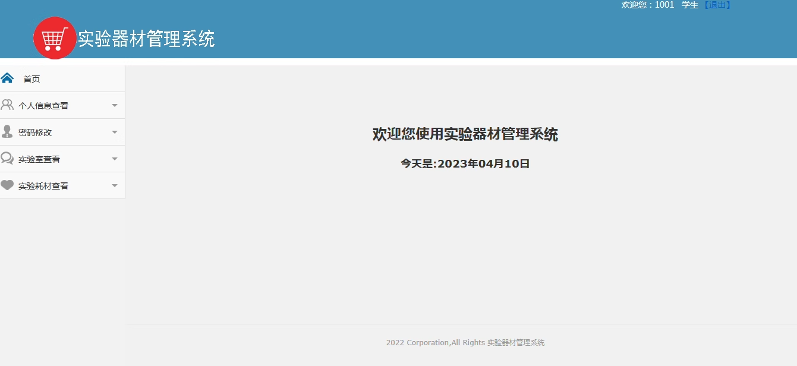Click the chat bubble icon beside 实验室查看

pos(7,158)
